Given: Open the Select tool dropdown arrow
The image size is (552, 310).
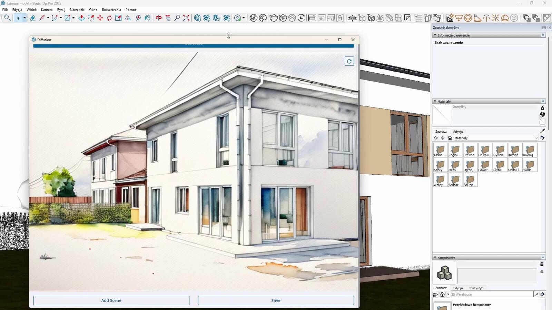Looking at the screenshot, I should click(x=24, y=18).
